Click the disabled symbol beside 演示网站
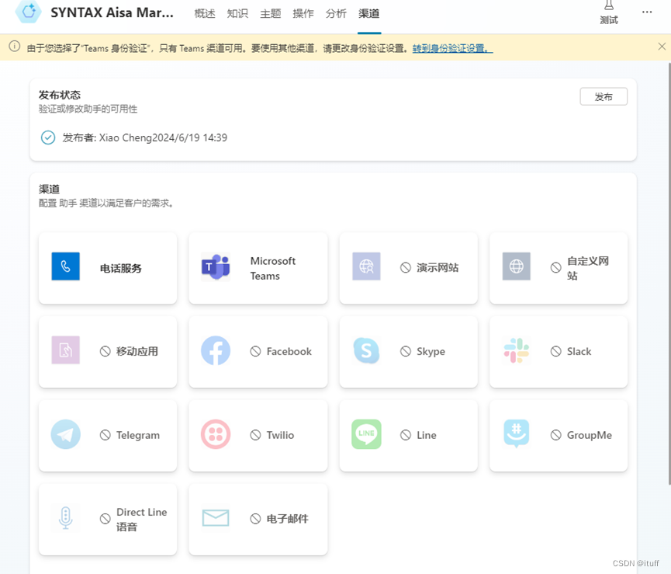The height and width of the screenshot is (574, 671). tap(406, 268)
